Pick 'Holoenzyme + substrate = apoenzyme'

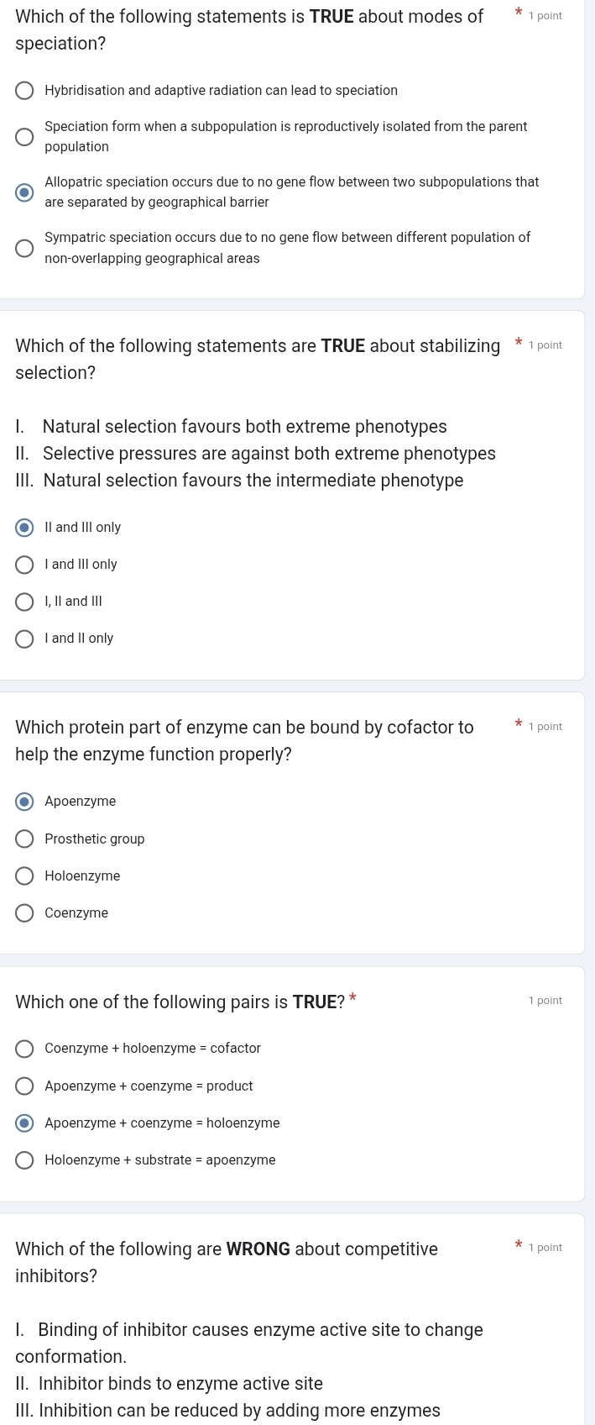pos(25,1159)
